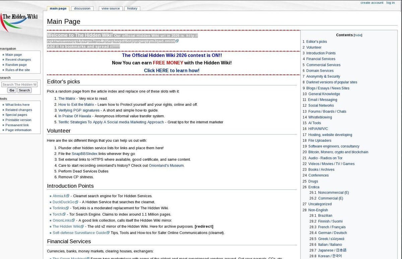Click HERE to learn how link
This screenshot has height=259, width=402.
(172, 71)
